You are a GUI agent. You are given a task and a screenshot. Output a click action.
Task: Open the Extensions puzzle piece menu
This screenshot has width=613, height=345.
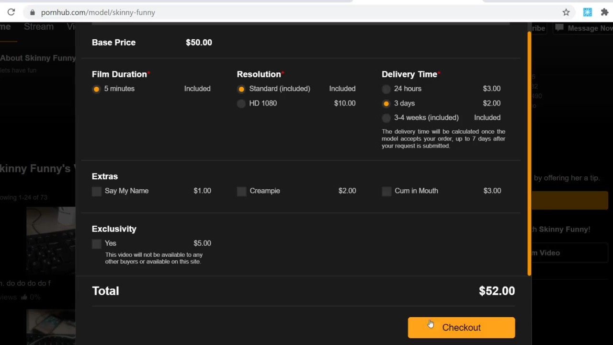click(x=604, y=12)
